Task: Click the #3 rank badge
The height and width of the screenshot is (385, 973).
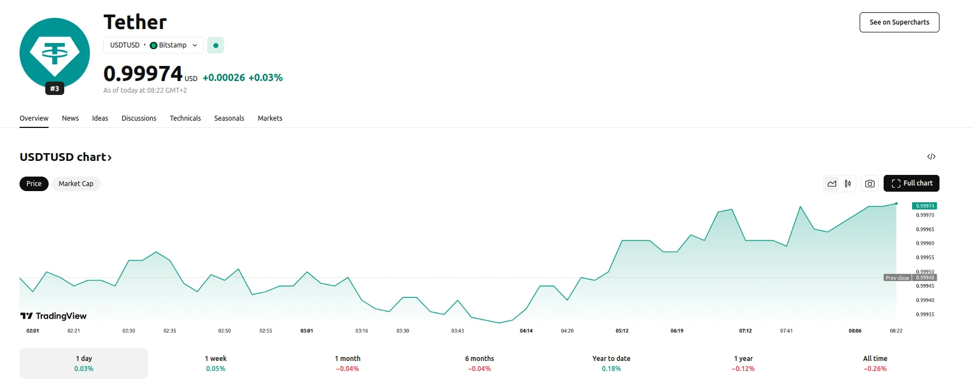Action: point(55,88)
